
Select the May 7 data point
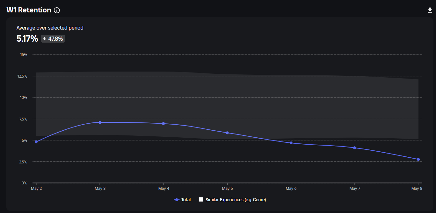click(354, 148)
